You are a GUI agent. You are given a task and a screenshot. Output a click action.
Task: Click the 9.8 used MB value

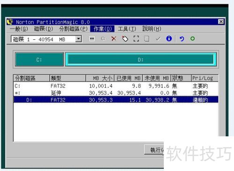137,86
